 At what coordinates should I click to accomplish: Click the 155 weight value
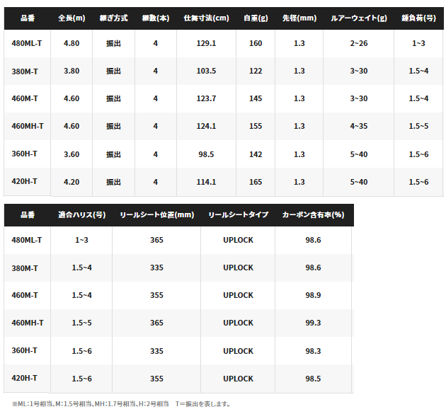pos(256,126)
